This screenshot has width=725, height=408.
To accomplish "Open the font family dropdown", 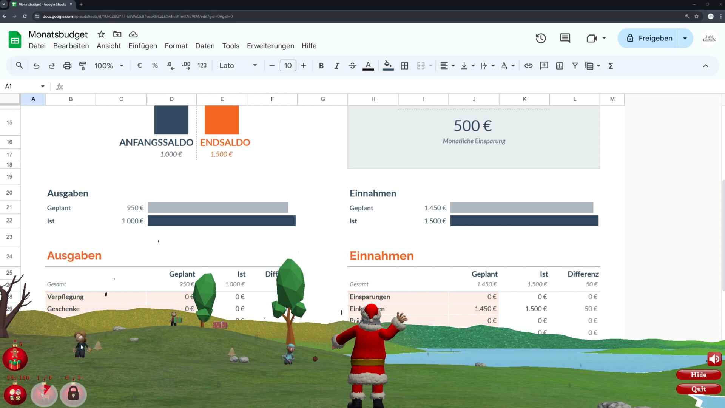I will click(x=238, y=65).
